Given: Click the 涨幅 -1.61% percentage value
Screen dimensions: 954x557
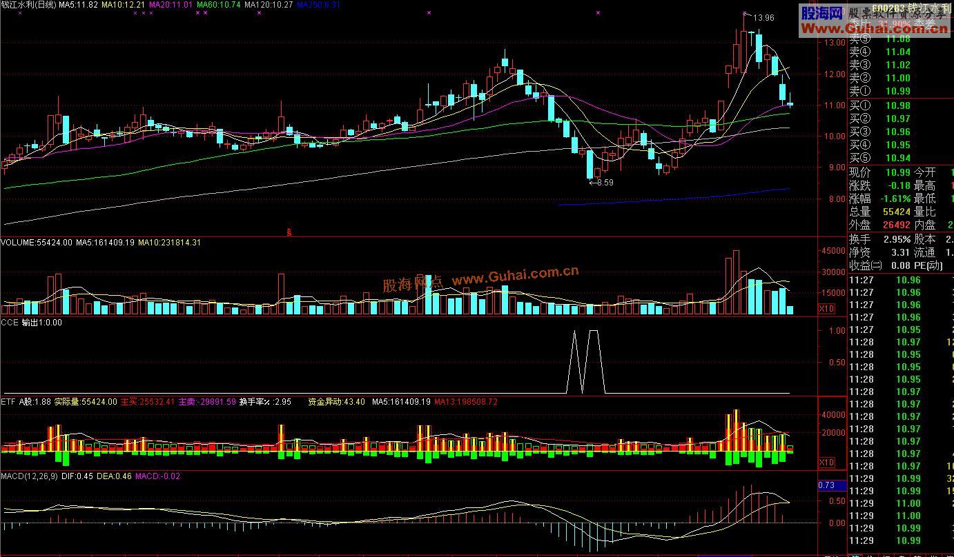Looking at the screenshot, I should [895, 199].
